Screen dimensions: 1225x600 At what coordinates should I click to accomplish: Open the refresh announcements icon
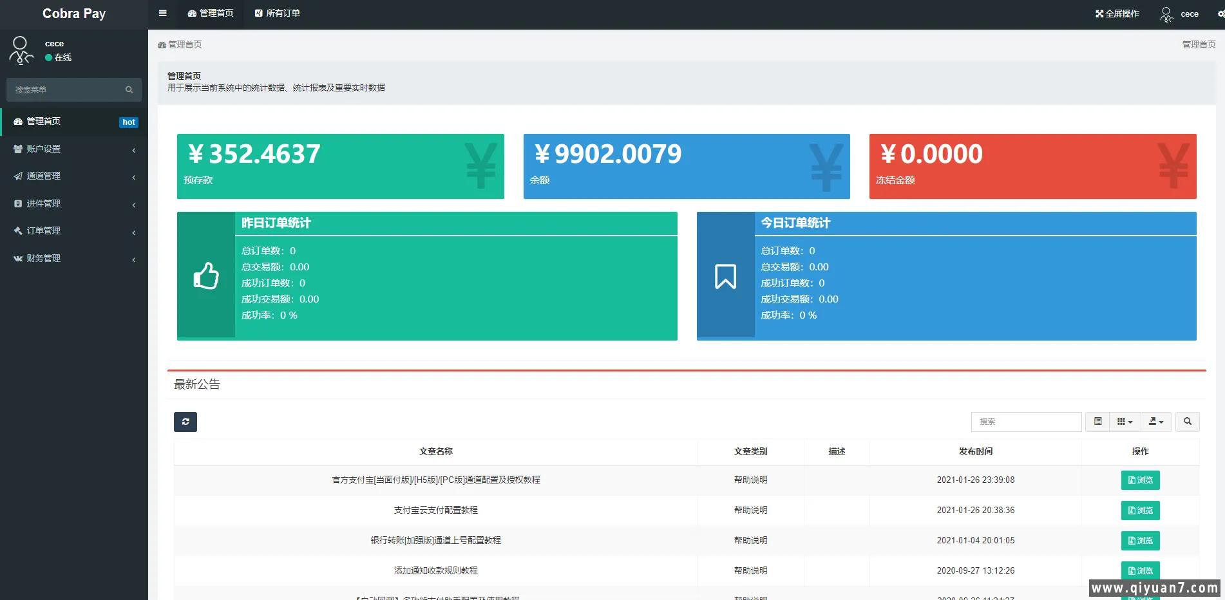[x=185, y=422]
